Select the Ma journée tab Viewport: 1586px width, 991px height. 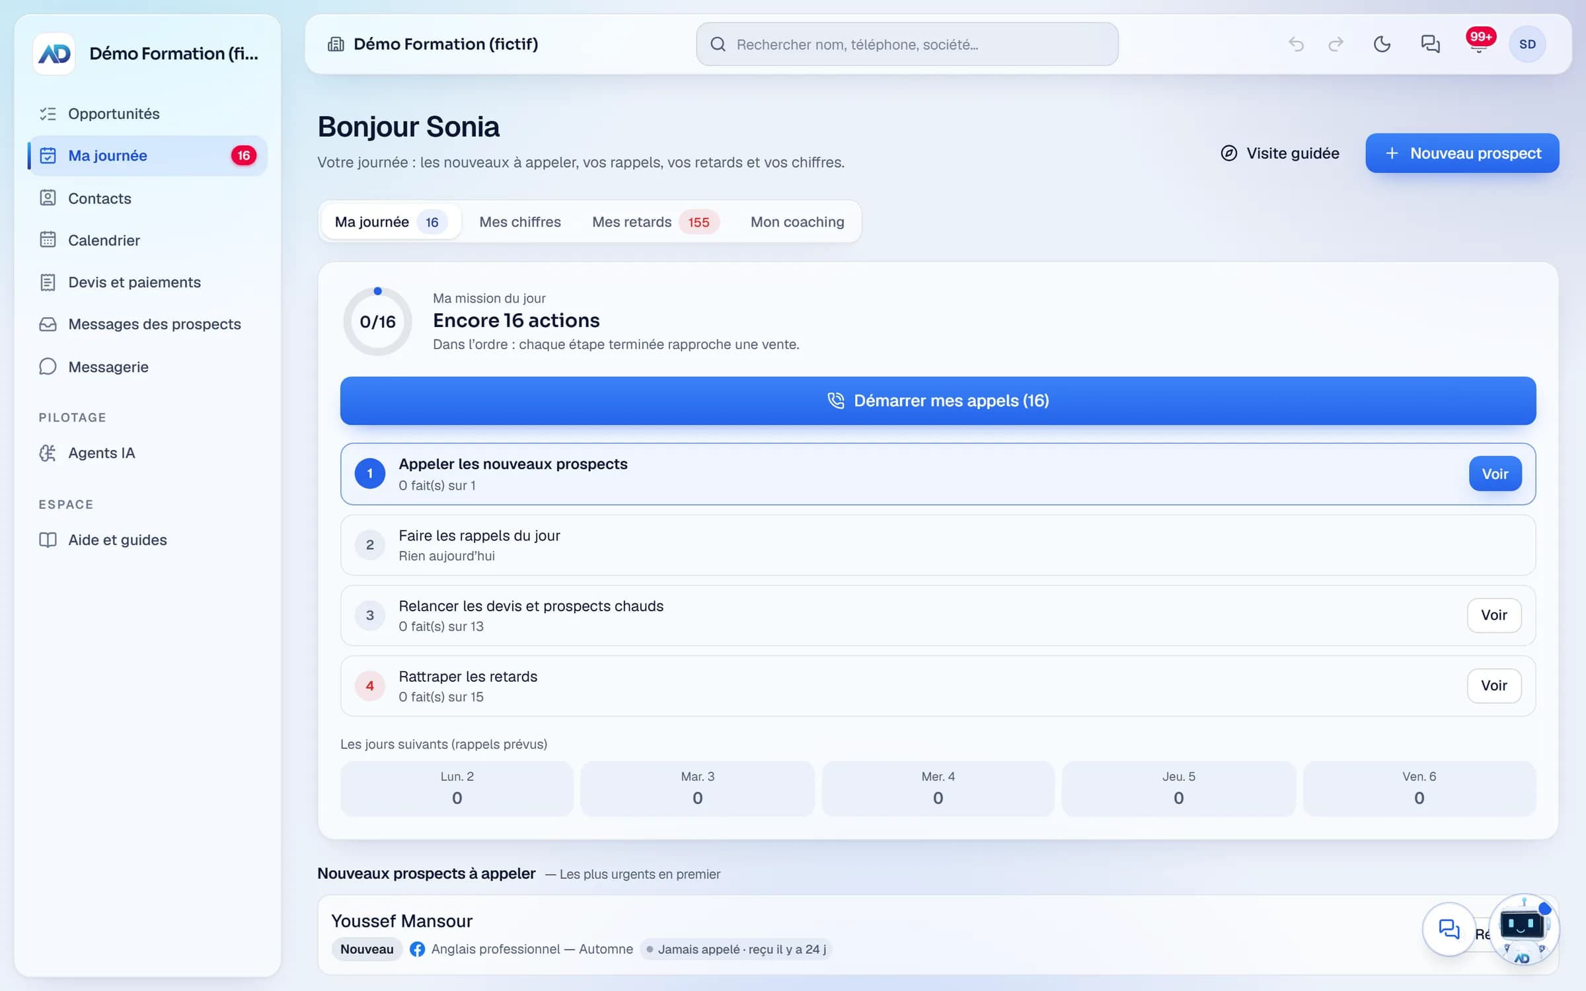tap(391, 222)
